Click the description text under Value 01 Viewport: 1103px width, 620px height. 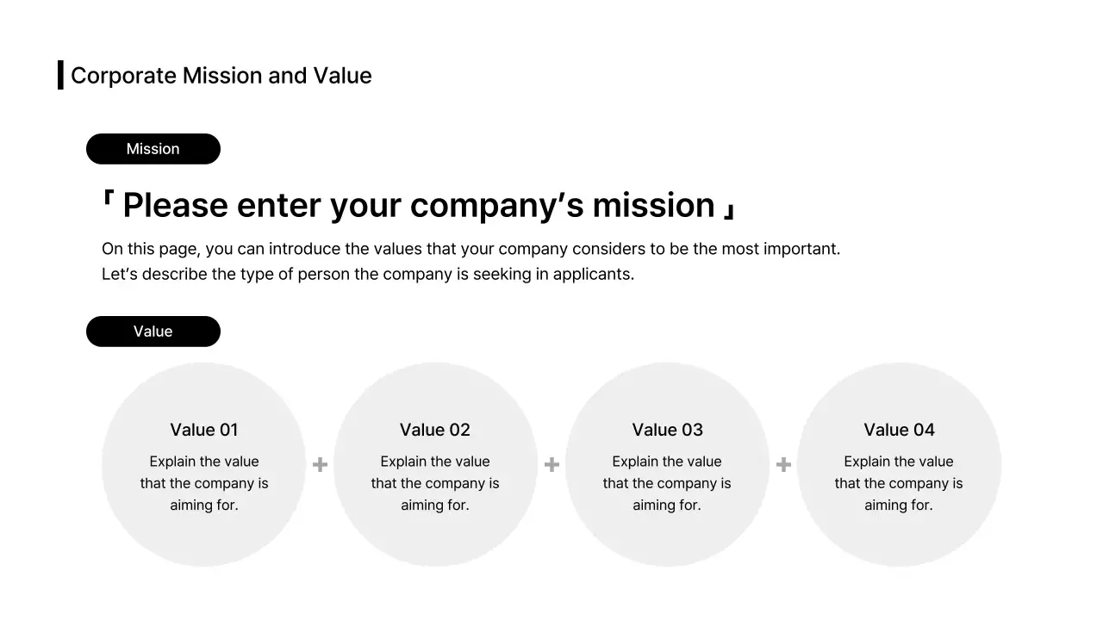[x=204, y=483]
